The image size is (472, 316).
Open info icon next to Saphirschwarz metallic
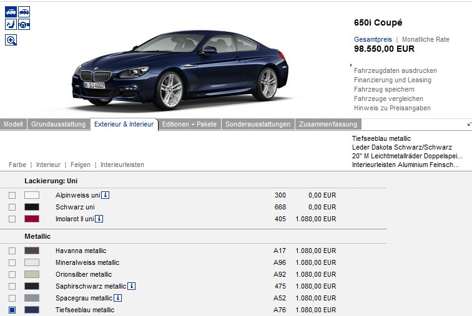pyautogui.click(x=131, y=286)
